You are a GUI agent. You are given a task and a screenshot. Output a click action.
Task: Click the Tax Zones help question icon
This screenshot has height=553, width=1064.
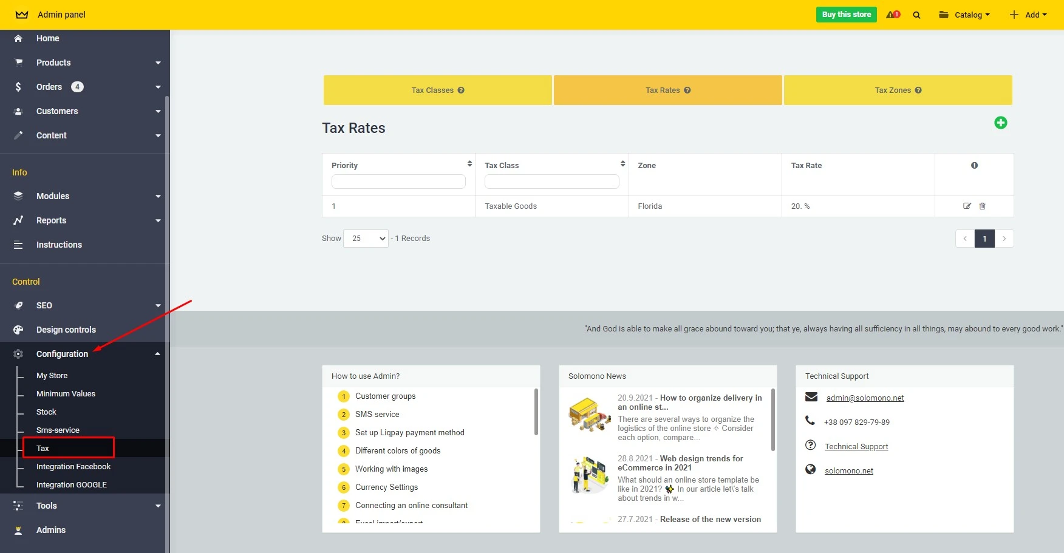coord(918,90)
